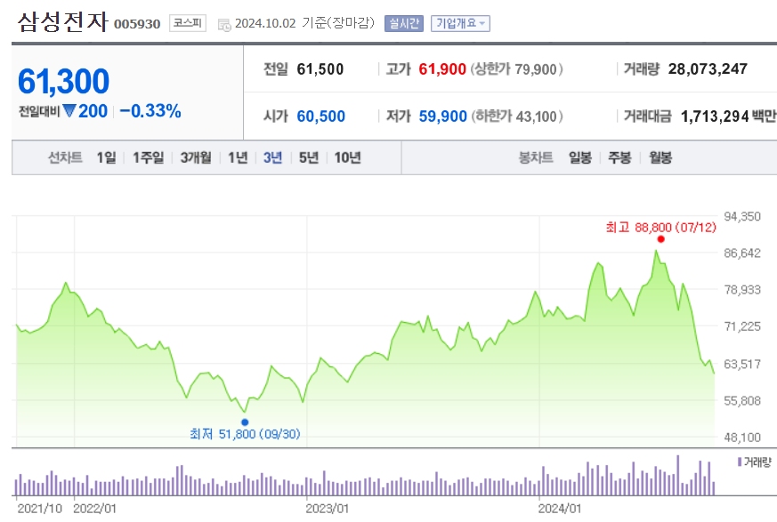This screenshot has width=777, height=522.
Task: Click the 거래량 value 28,073,247
Action: [x=708, y=68]
